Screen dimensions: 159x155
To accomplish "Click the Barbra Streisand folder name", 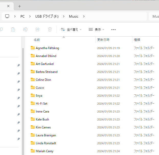I will (x=47, y=72).
